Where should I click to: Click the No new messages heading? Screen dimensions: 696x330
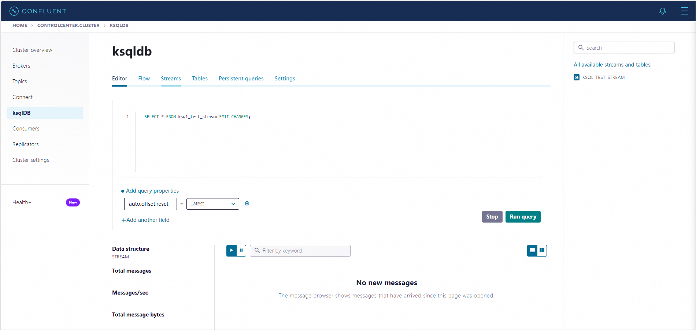[x=386, y=283]
